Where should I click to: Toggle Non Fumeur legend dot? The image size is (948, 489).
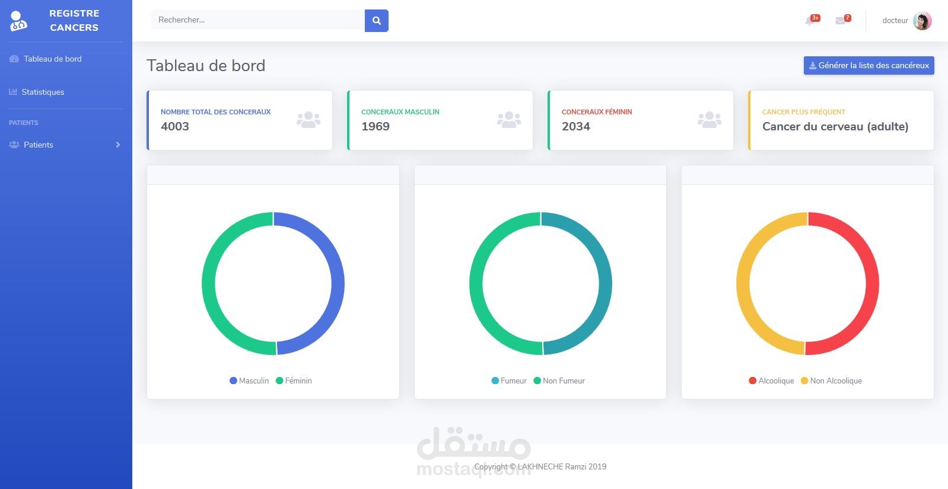point(537,381)
